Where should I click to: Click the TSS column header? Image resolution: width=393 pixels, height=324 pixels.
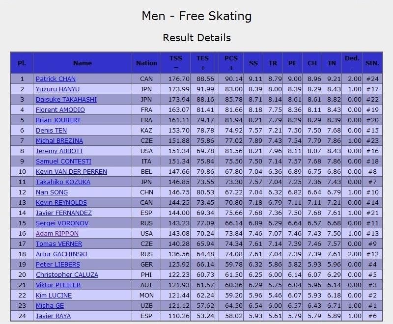click(x=176, y=63)
